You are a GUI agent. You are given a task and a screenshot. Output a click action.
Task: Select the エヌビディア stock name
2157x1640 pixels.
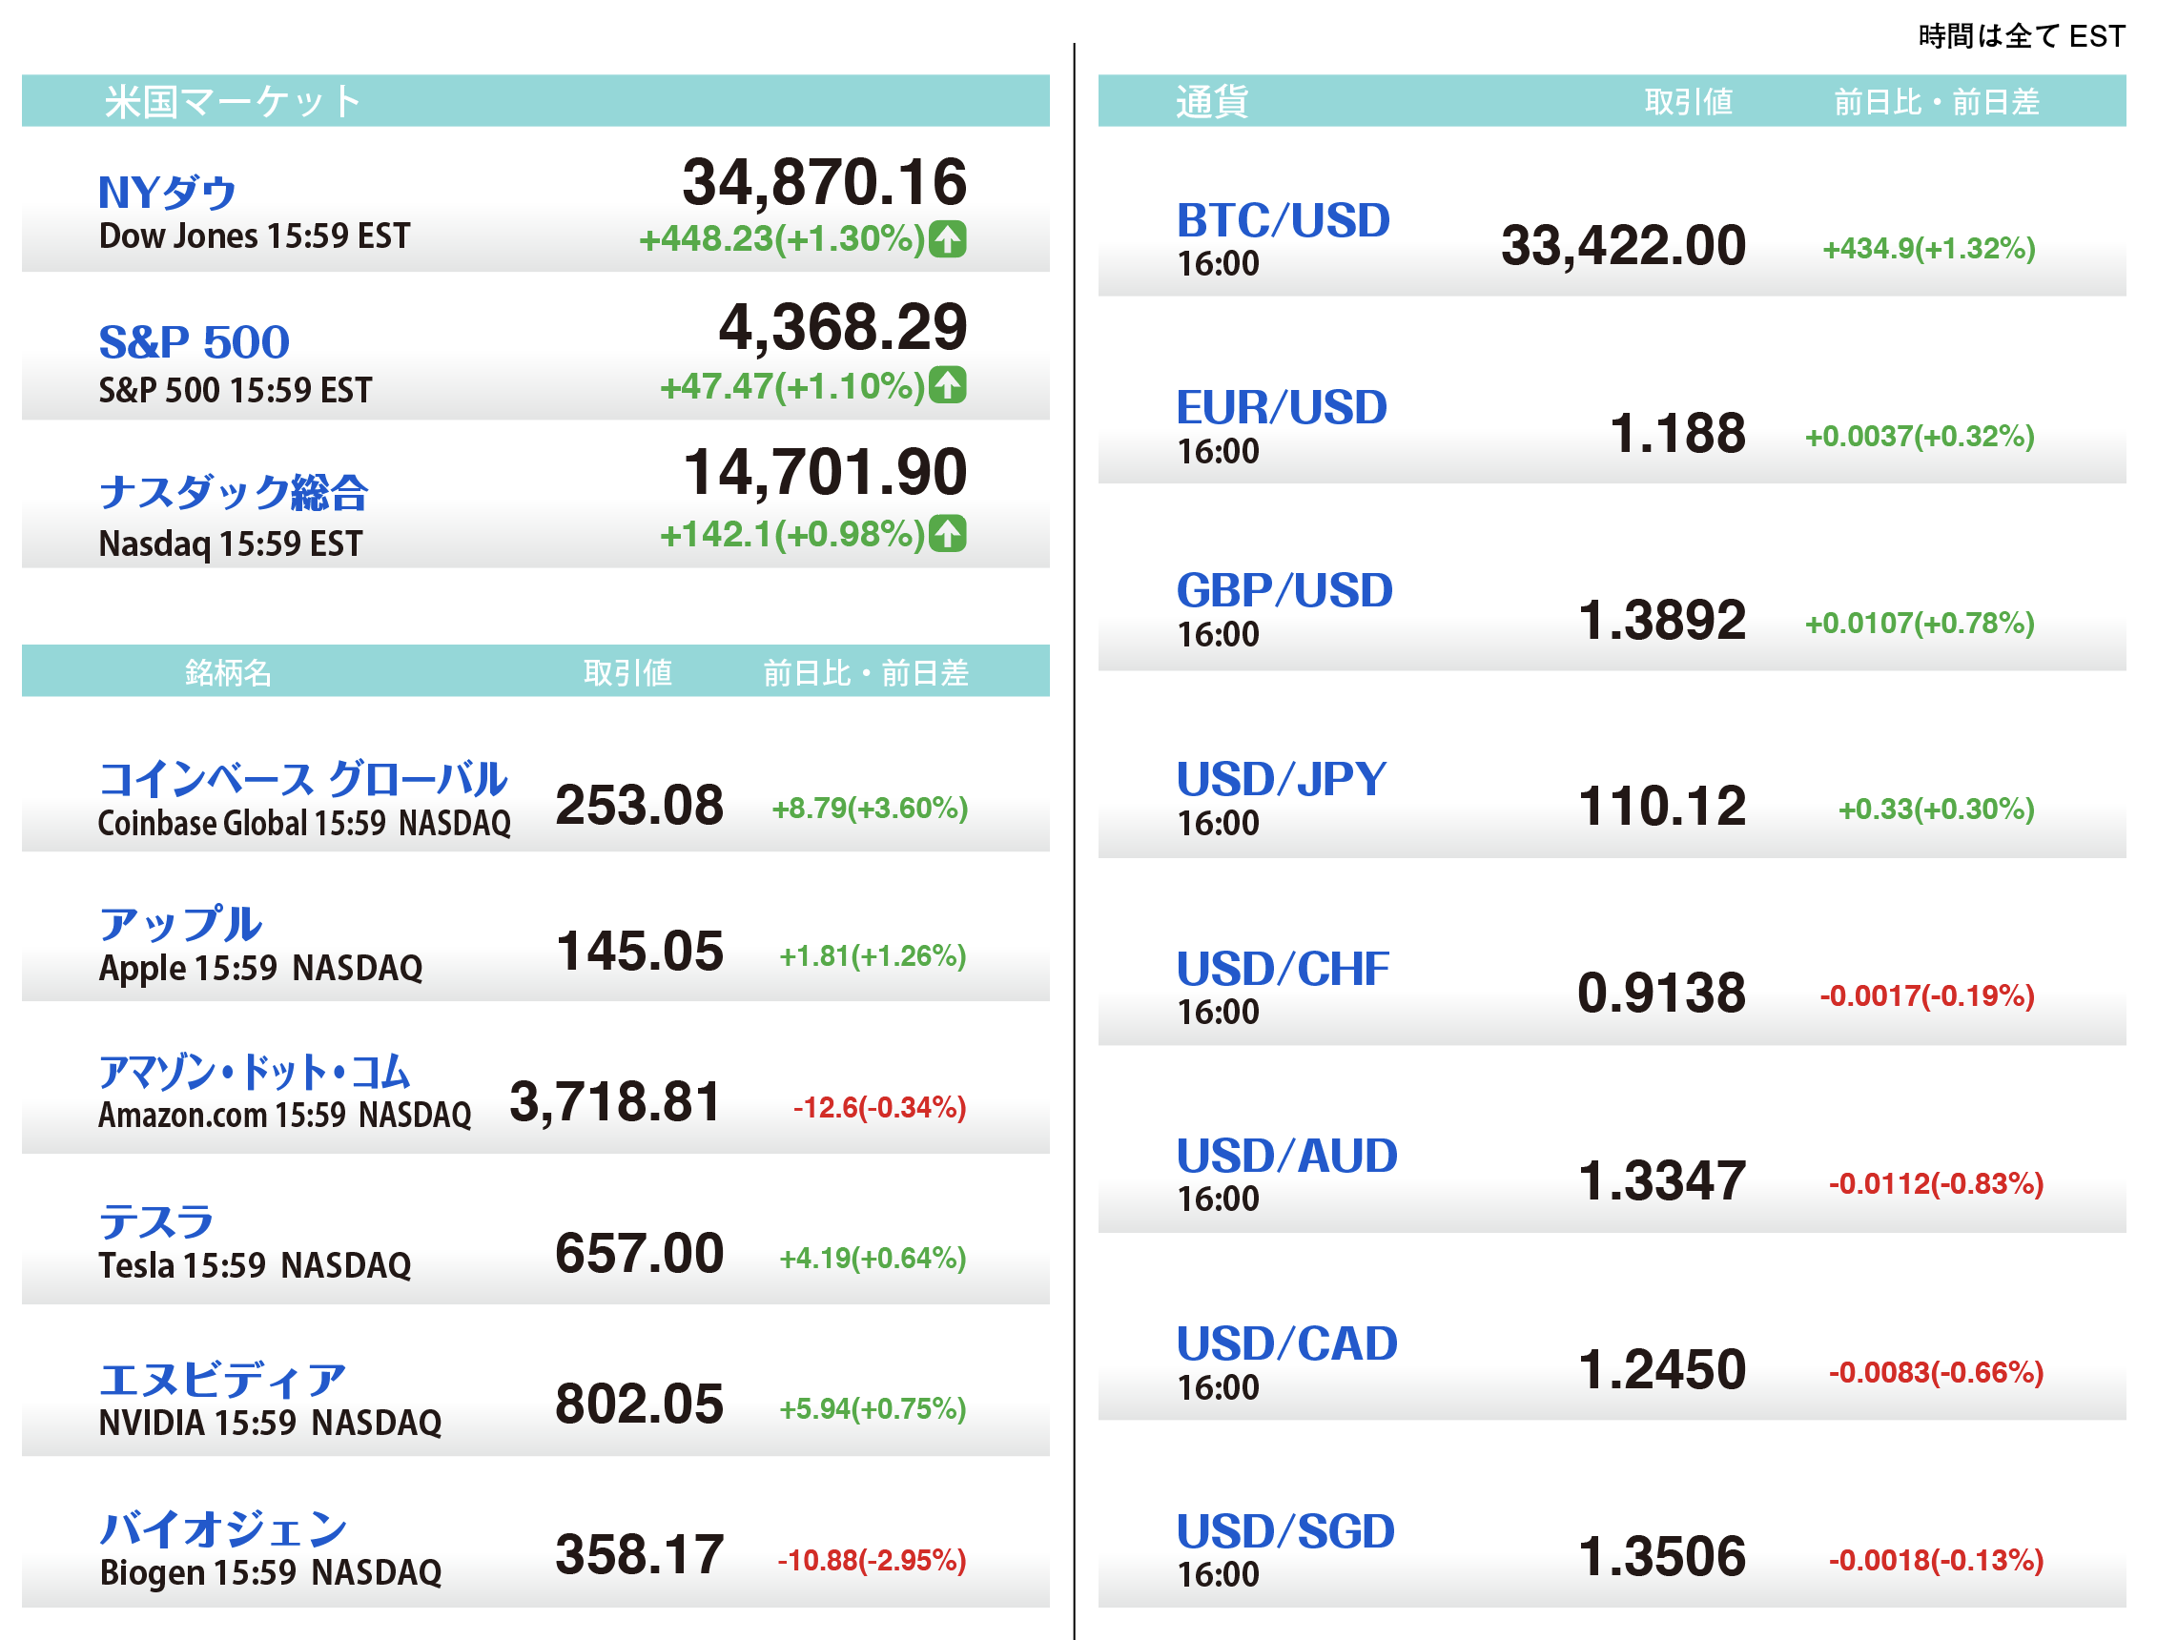click(x=222, y=1380)
